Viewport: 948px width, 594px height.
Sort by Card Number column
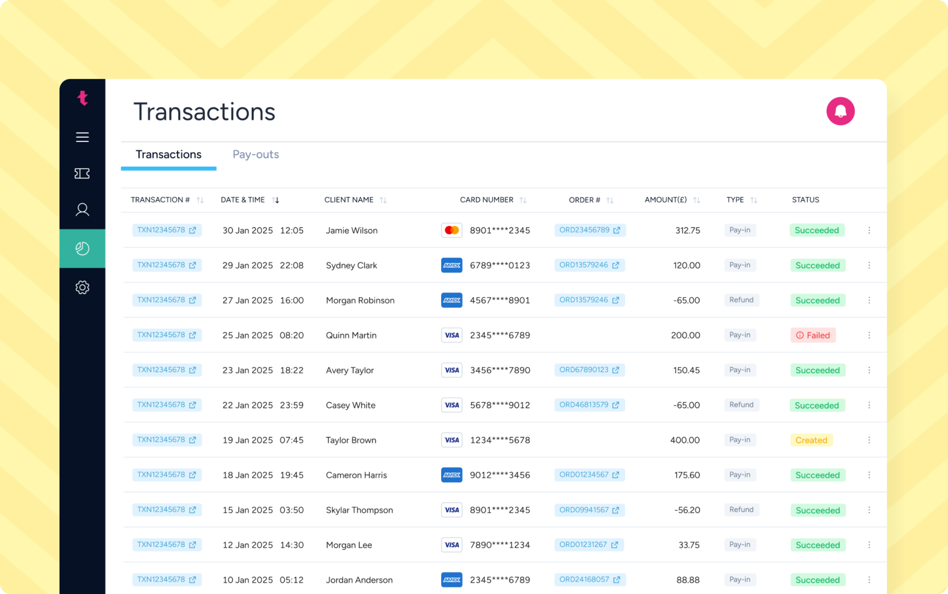[523, 200]
